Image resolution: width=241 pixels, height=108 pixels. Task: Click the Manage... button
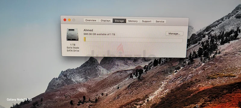pos(174,34)
